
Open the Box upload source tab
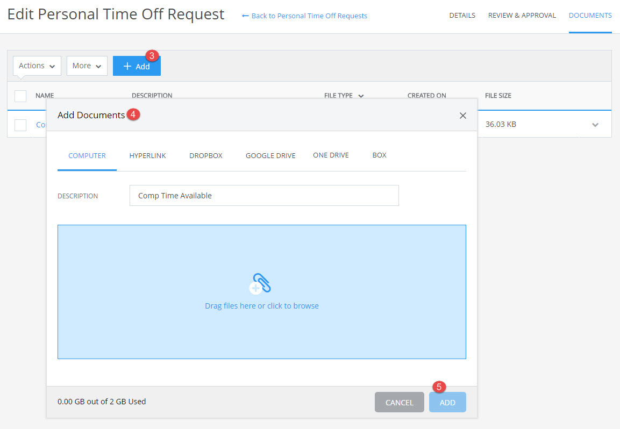click(379, 155)
